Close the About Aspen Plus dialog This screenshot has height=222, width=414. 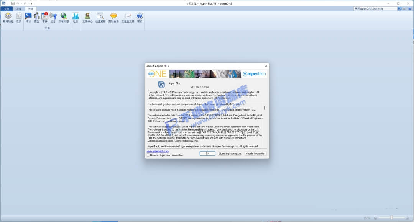(x=266, y=66)
